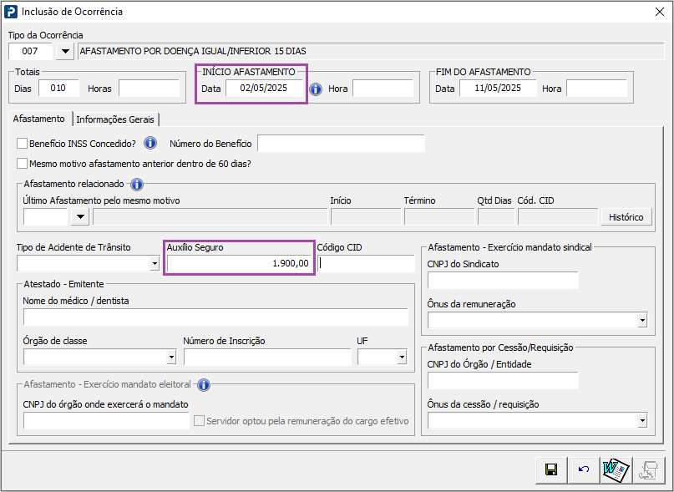Viewport: 674px width, 492px height.
Task: Select the Afastamento tab
Action: pyautogui.click(x=38, y=119)
